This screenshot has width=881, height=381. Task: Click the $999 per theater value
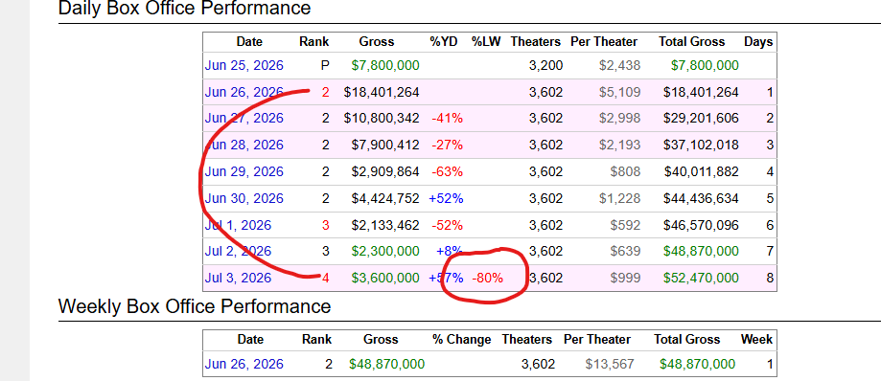click(625, 278)
